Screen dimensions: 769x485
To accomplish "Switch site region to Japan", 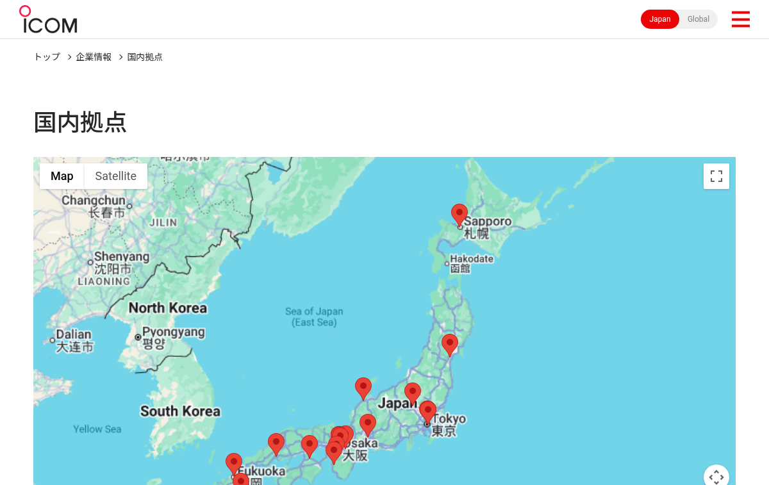I will 660,19.
